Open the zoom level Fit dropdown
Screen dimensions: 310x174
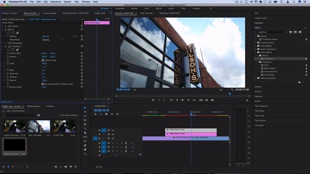pyautogui.click(x=138, y=90)
